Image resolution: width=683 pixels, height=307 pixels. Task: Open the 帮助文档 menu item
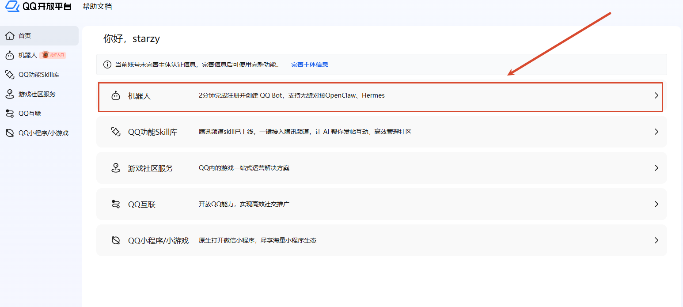coord(97,7)
